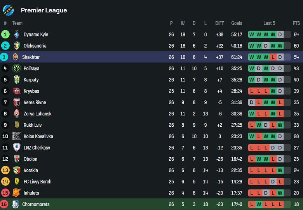
Task: Click the Shakhtar club crest
Action: tap(16, 57)
